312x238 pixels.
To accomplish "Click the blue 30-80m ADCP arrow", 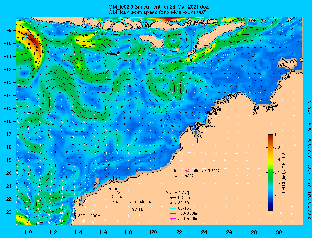I will 173,203.
